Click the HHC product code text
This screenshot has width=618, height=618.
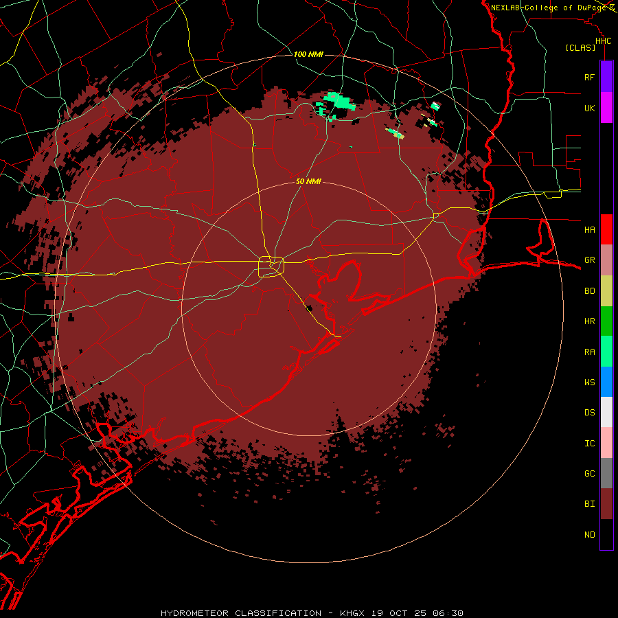(603, 41)
